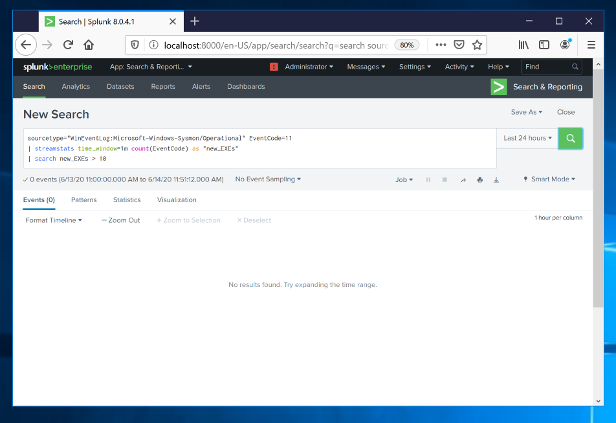Stop the search job
The image size is (616, 423).
[x=445, y=179]
